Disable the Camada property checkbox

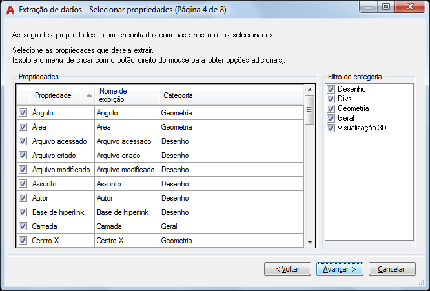pyautogui.click(x=23, y=226)
